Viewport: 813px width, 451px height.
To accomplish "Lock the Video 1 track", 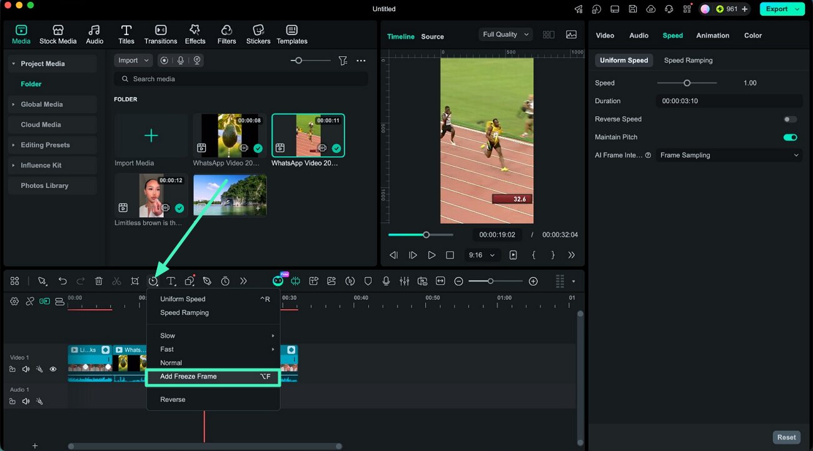I will click(x=12, y=369).
